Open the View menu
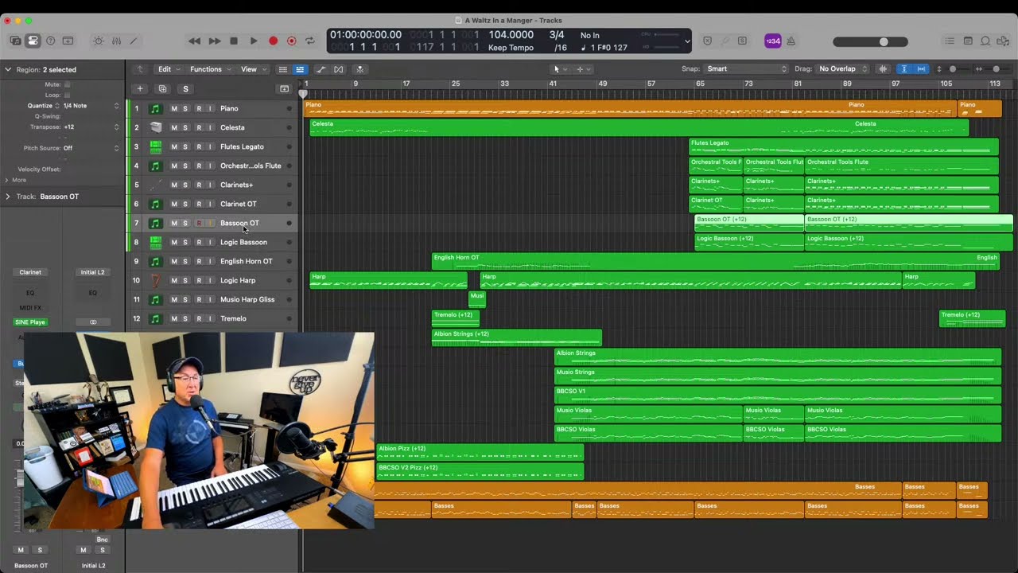This screenshot has height=573, width=1018. [252, 69]
